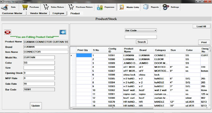
Task: Switch to Vendor Master tab
Action: click(x=38, y=13)
